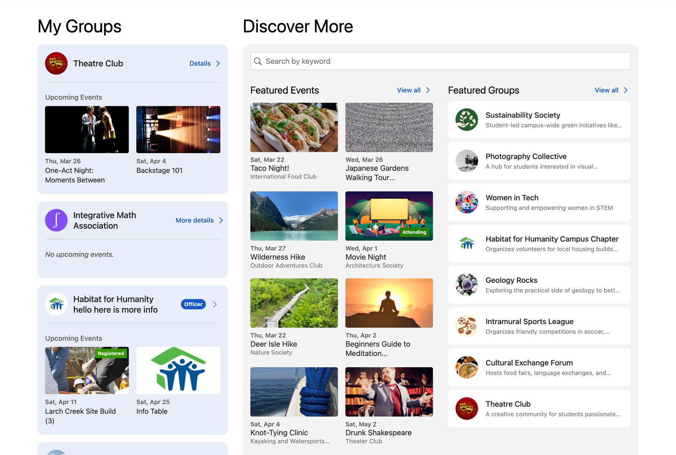Screen dimensions: 676x455
Task: Click the Taco Night! title text
Action: pyautogui.click(x=270, y=168)
